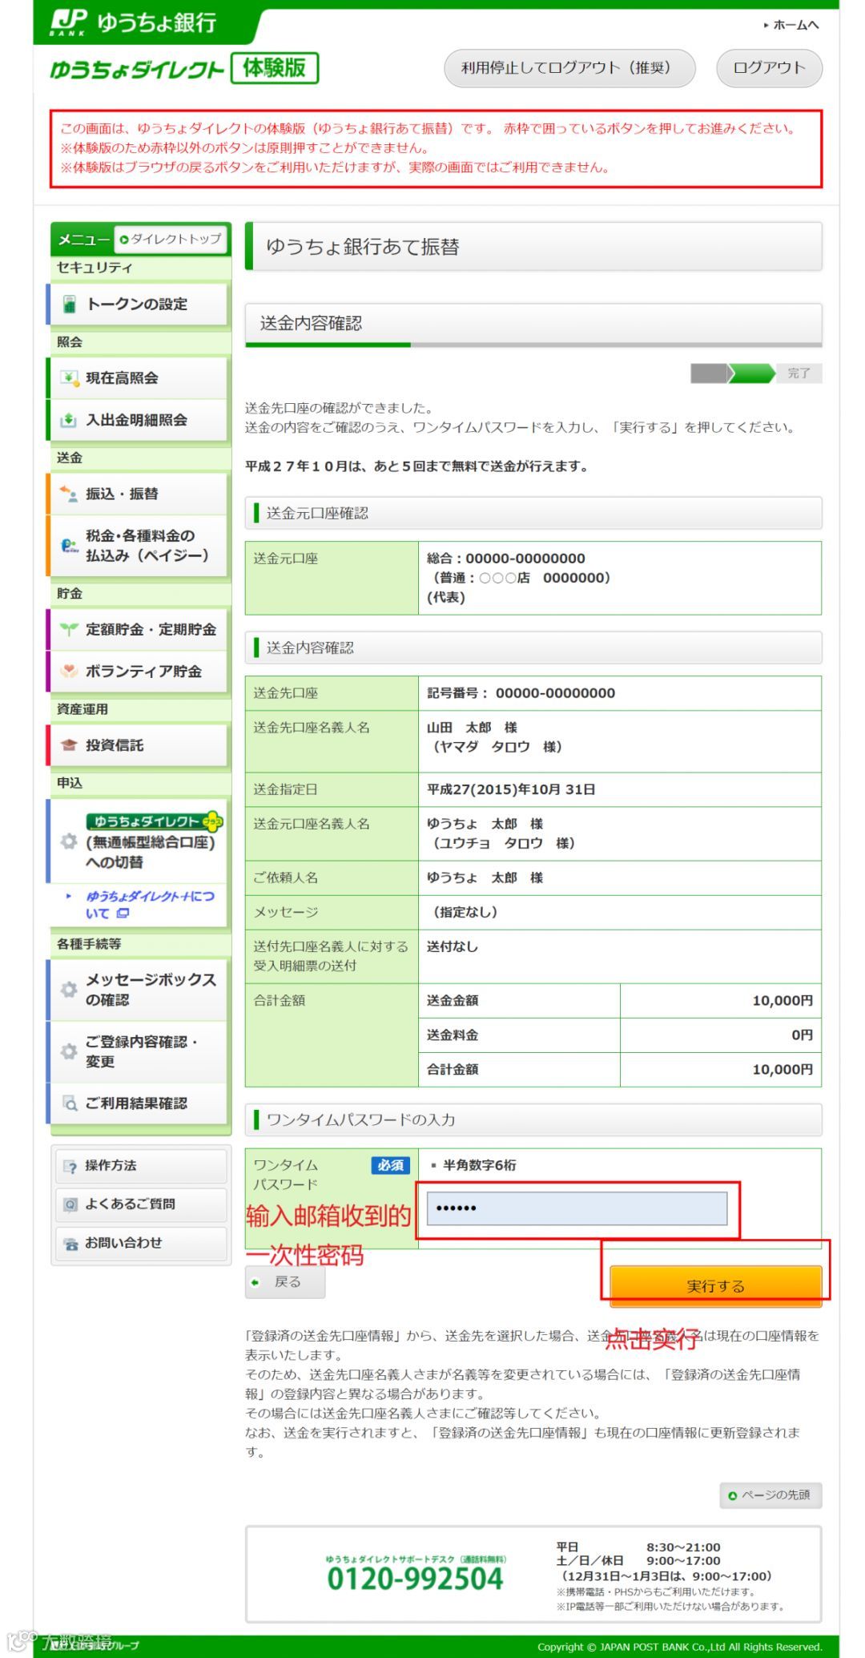The image size is (865, 1658).
Task: Click the 操作方法 help button
Action: [141, 1166]
